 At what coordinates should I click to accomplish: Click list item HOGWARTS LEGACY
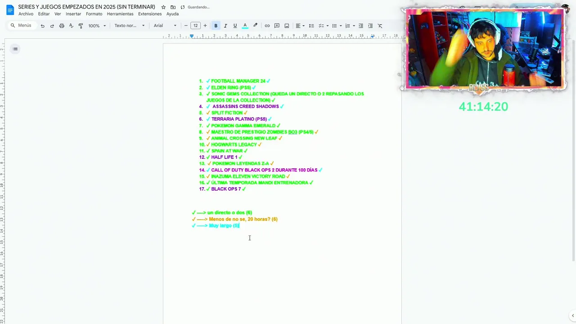(x=234, y=144)
